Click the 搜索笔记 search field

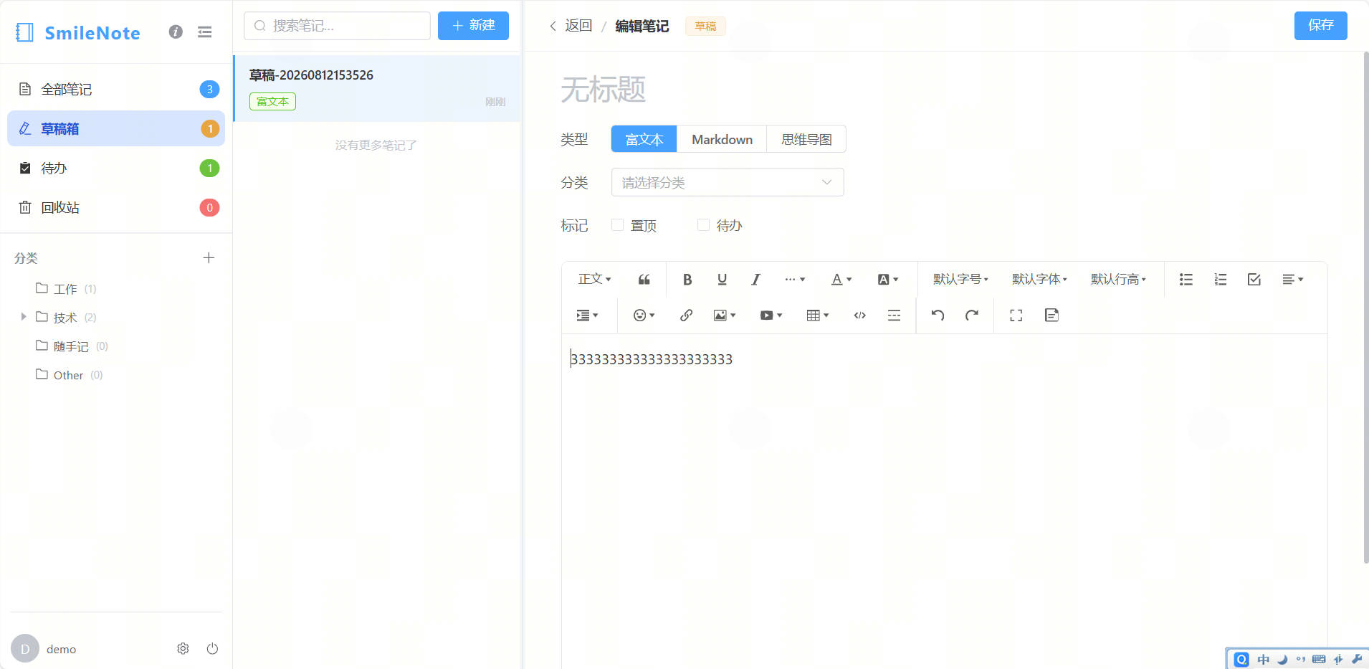(x=337, y=25)
